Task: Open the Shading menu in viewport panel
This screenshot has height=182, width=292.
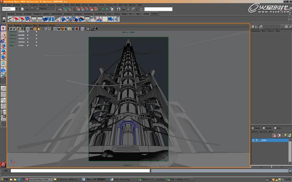Action: coord(17,25)
